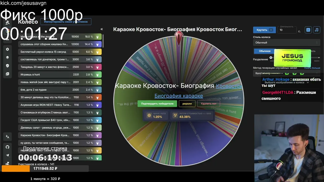Image resolution: width=324 pixels, height=182 pixels.
Task: Click the dice randomize icon button
Action: (x=308, y=30)
